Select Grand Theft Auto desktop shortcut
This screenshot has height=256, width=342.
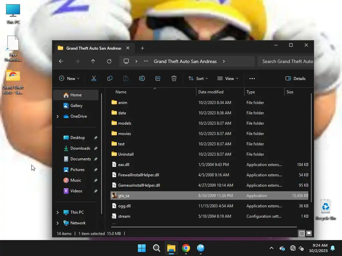tap(13, 82)
